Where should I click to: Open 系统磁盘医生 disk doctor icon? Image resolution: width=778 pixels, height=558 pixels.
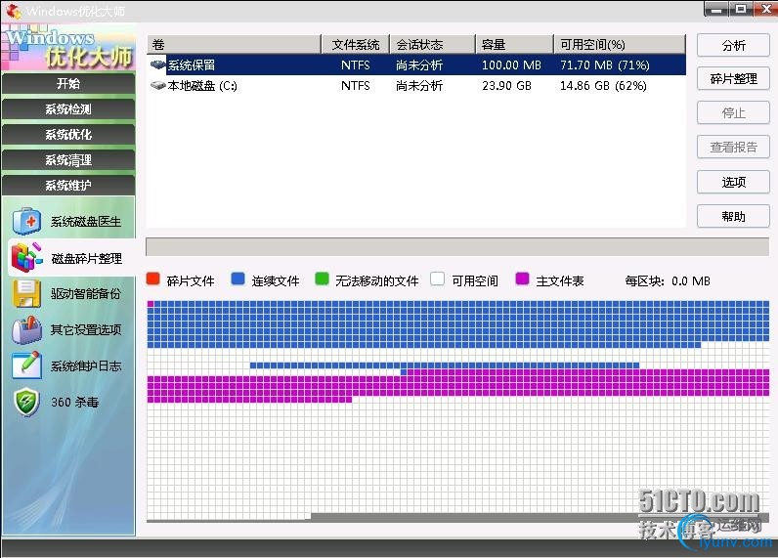click(x=26, y=221)
